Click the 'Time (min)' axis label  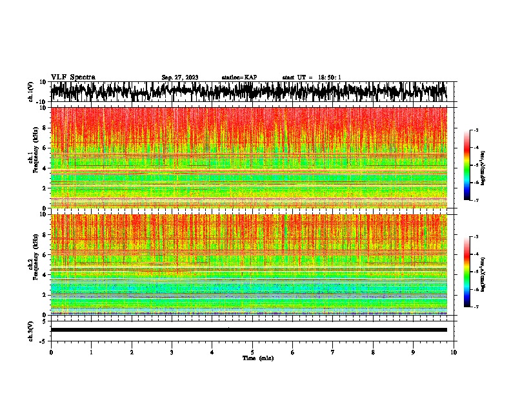coord(258,358)
